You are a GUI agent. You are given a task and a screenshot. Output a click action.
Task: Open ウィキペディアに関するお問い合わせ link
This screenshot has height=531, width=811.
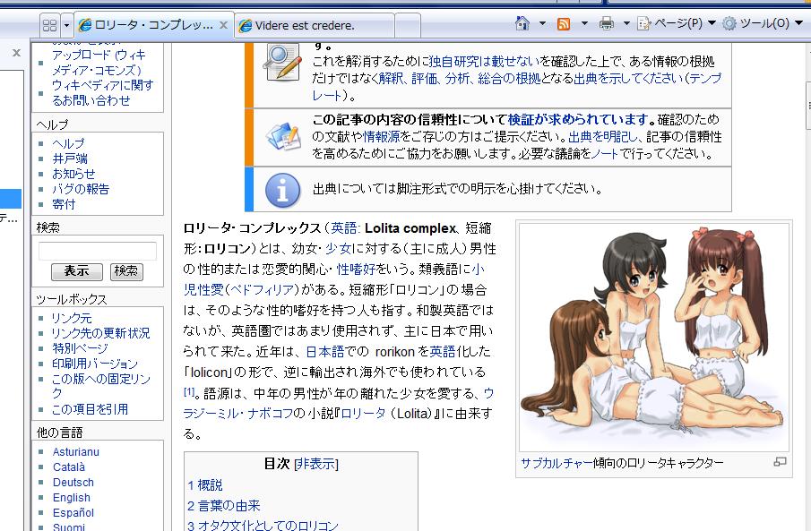[103, 92]
